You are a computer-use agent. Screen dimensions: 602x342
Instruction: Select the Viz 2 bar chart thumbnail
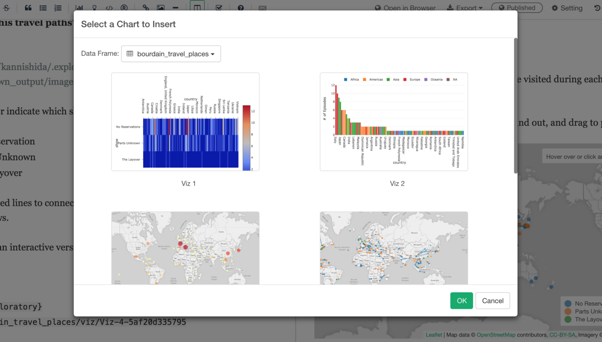click(394, 122)
